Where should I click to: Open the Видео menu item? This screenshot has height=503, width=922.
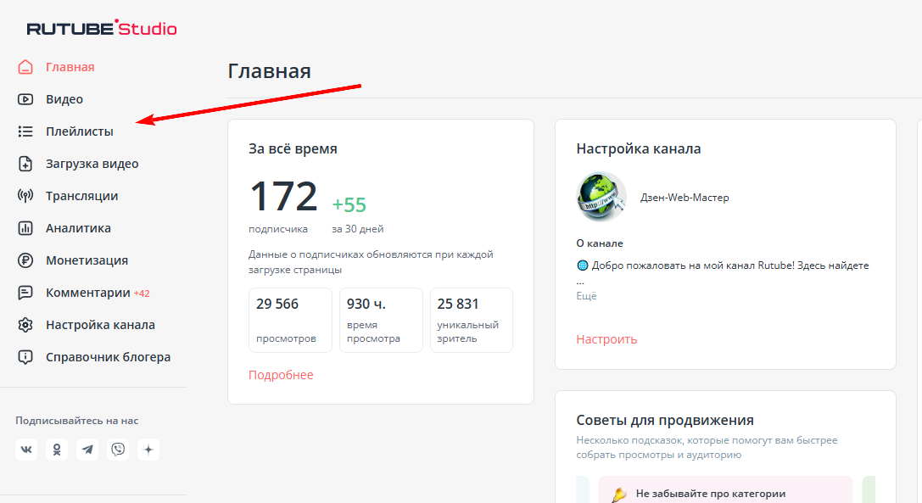[x=64, y=99]
